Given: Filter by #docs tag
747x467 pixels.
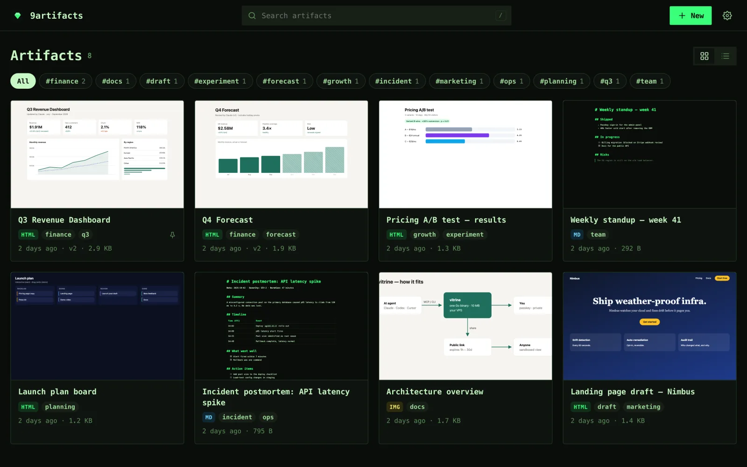Looking at the screenshot, I should click(x=116, y=81).
